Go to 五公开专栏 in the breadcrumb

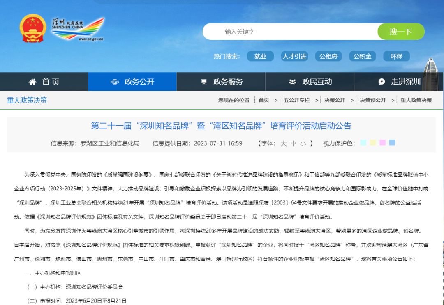tap(296, 100)
